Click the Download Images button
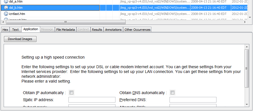This screenshot has height=111, width=253. pyautogui.click(x=20, y=39)
